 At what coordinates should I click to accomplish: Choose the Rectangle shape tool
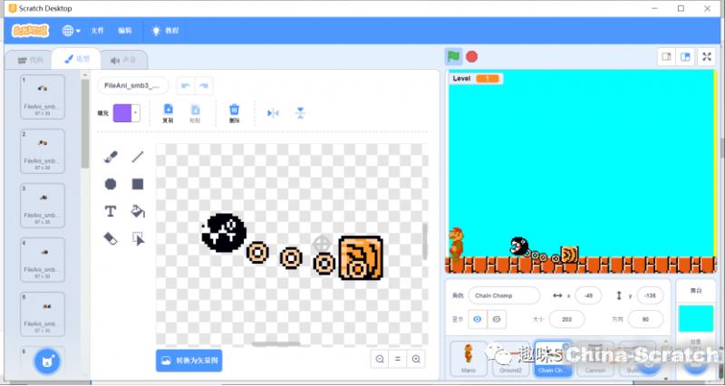(x=138, y=184)
